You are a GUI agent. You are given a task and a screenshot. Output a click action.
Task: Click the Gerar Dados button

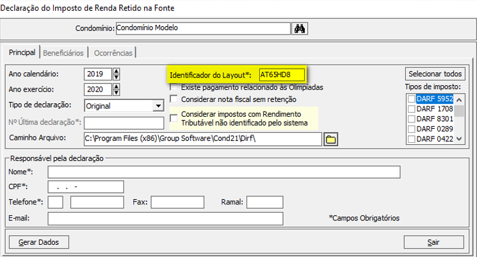click(39, 242)
